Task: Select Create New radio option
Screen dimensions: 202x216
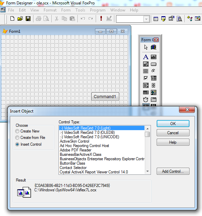Action: 27,131
